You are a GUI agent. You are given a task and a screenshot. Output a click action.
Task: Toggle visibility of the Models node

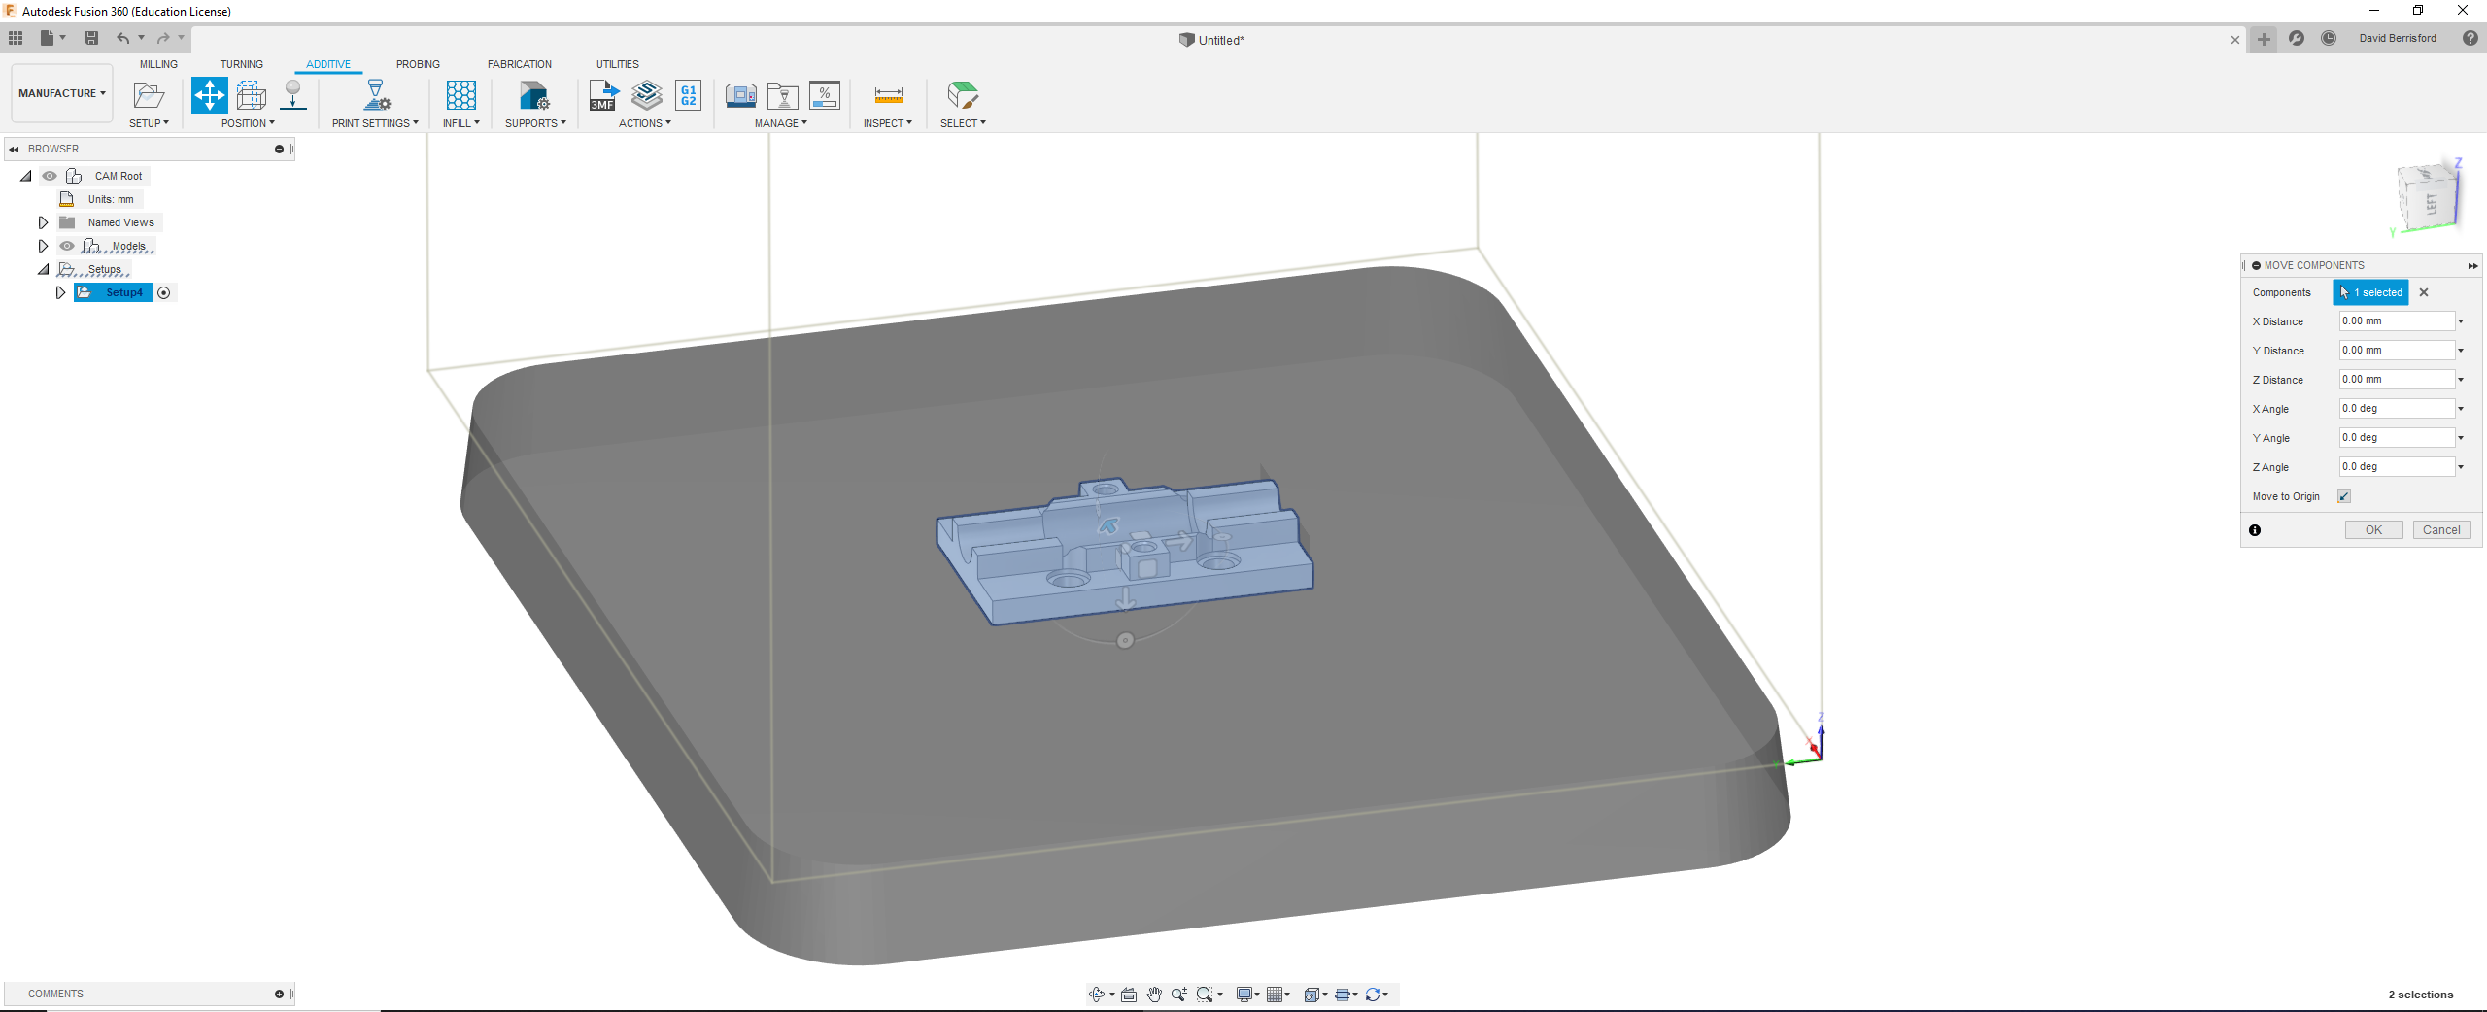click(x=67, y=246)
